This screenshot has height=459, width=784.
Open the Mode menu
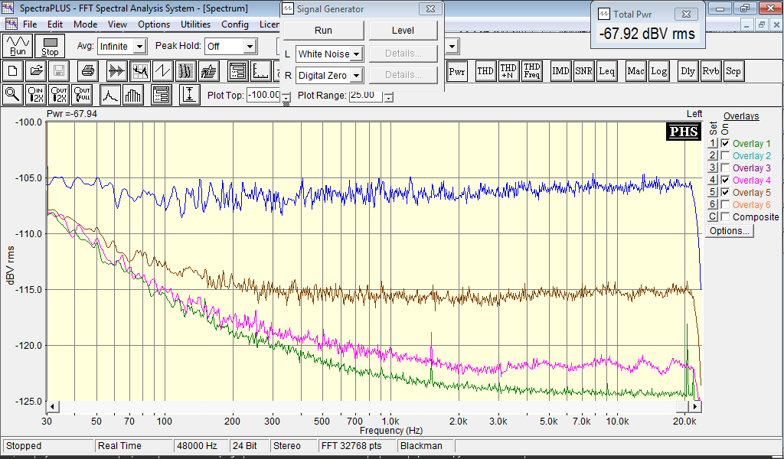[86, 24]
